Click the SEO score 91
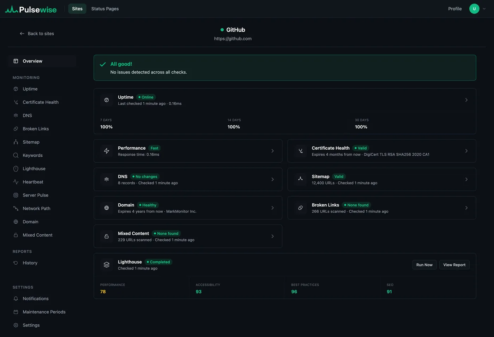 [390, 292]
